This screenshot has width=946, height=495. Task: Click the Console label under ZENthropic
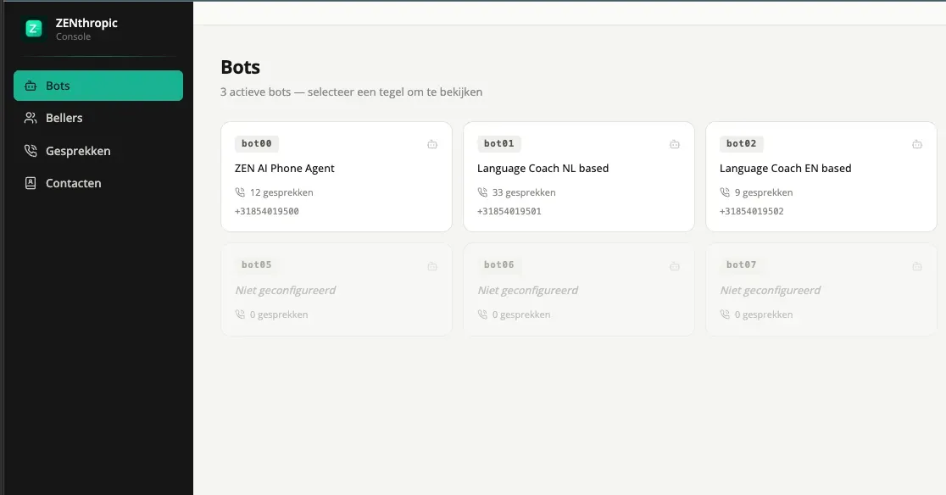[x=73, y=36]
